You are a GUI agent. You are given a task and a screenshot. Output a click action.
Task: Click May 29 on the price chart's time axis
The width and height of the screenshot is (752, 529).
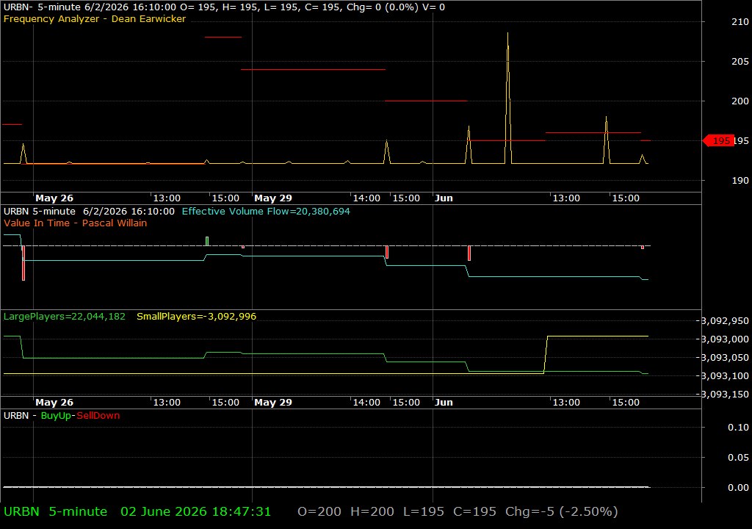273,198
